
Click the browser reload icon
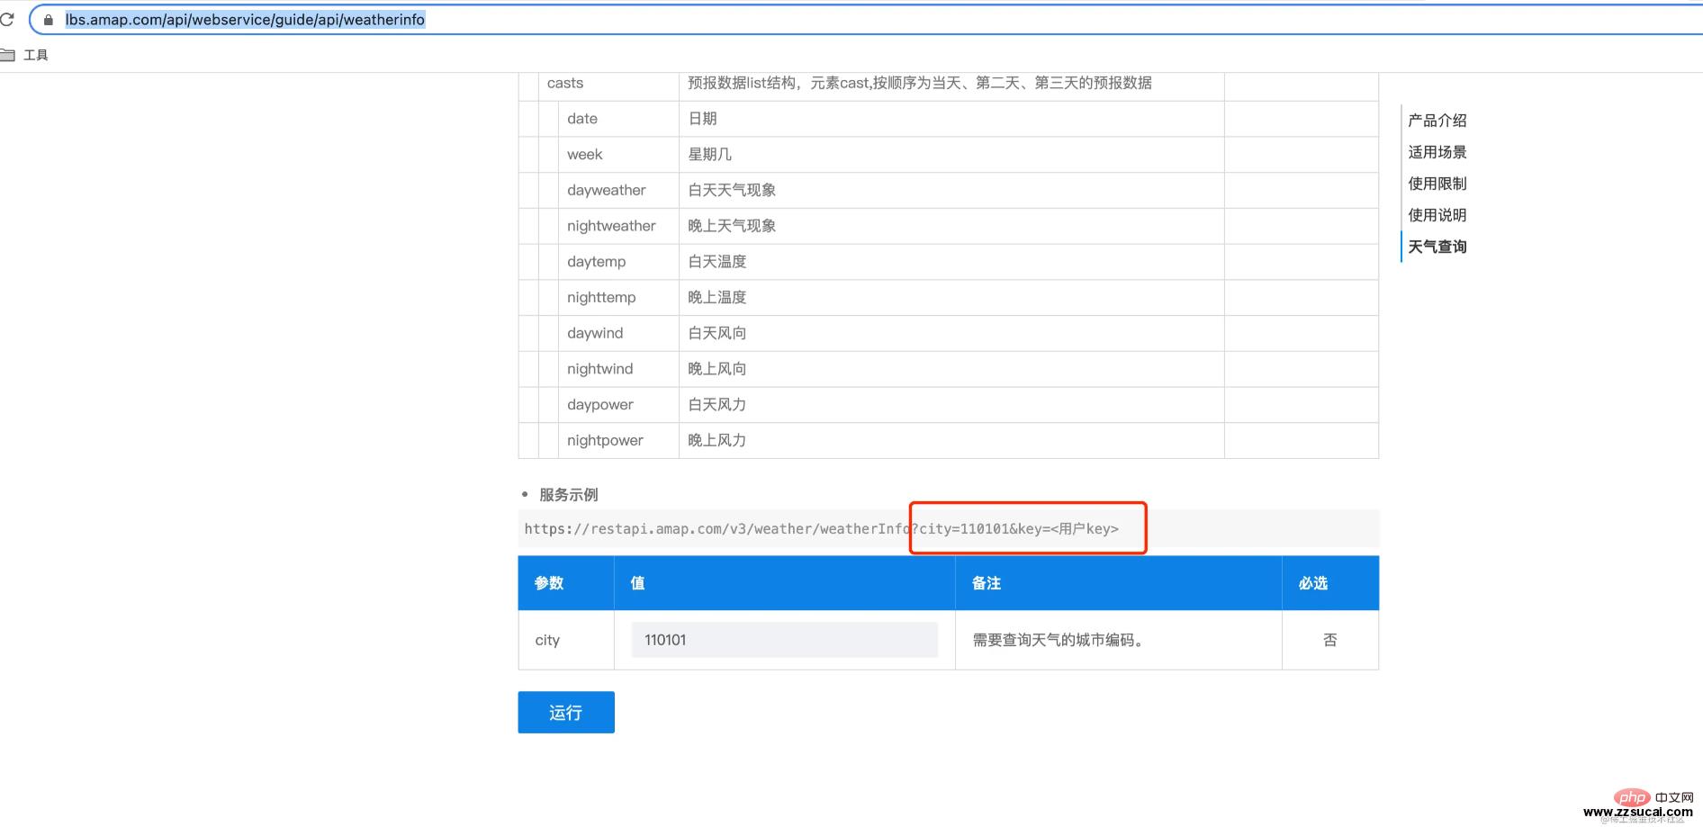6,19
